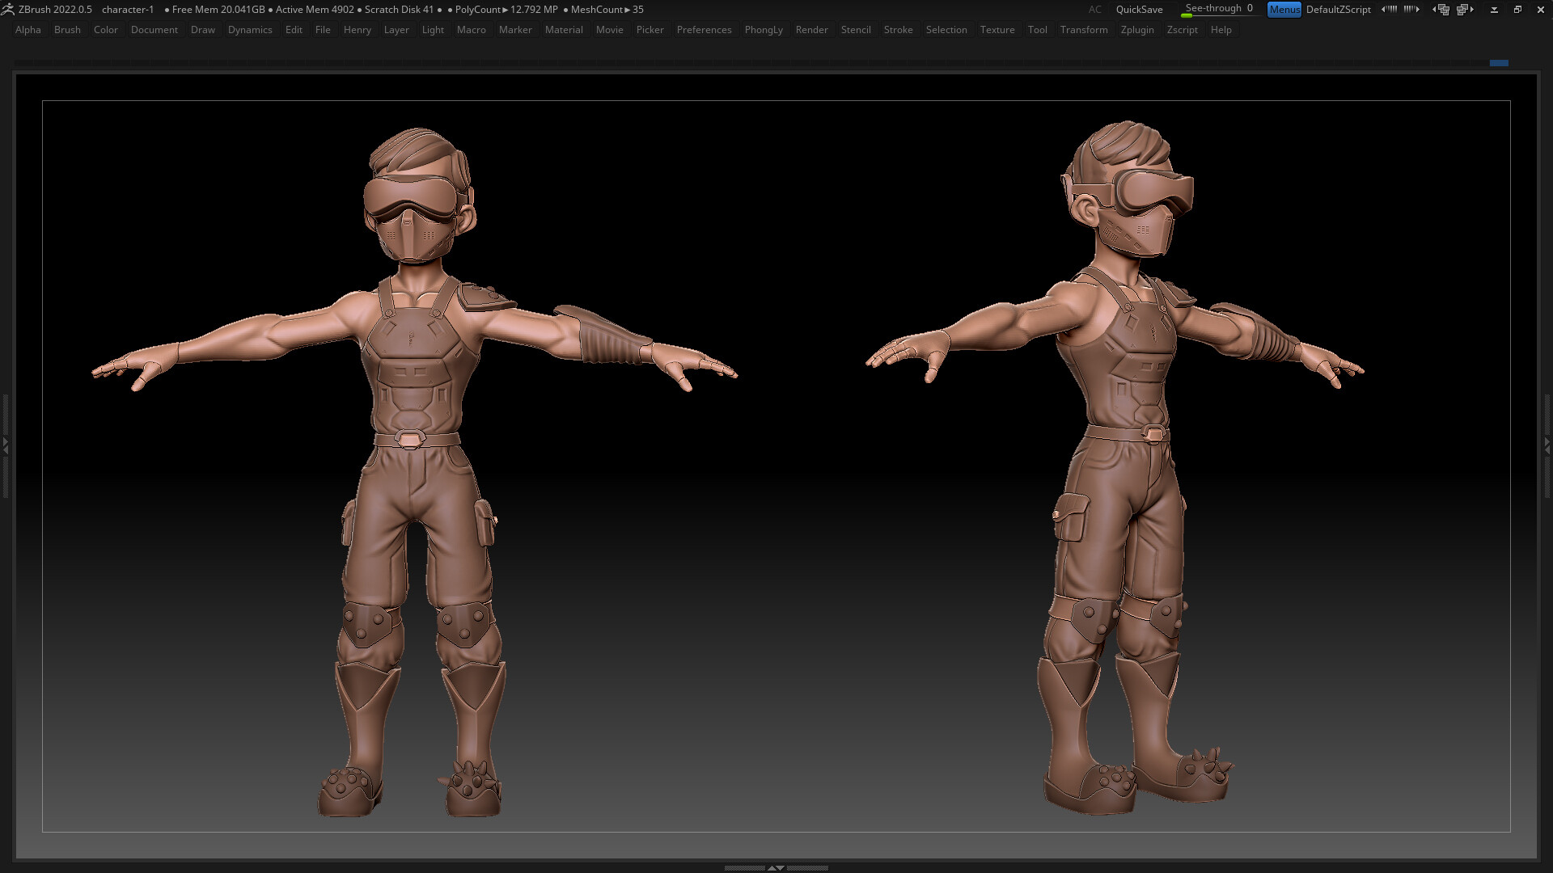Screen dimensions: 1553x873
Task: Click the DefaultZScript button
Action: pyautogui.click(x=1338, y=9)
